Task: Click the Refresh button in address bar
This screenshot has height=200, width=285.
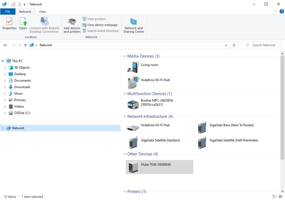Action: [x=234, y=45]
